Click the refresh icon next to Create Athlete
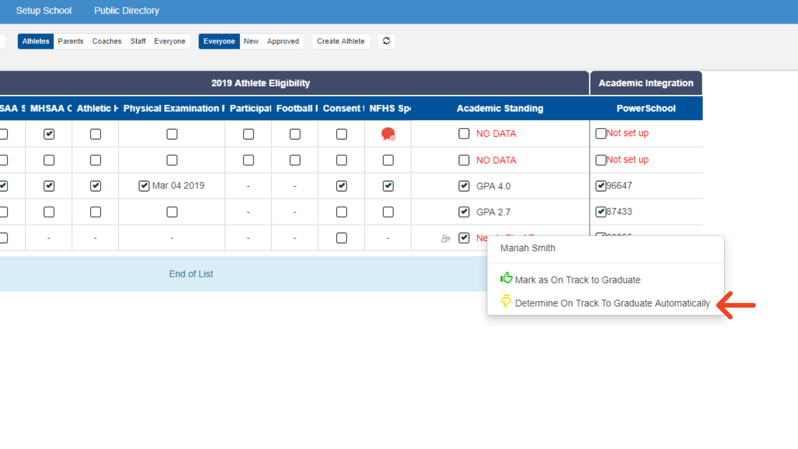 point(386,41)
